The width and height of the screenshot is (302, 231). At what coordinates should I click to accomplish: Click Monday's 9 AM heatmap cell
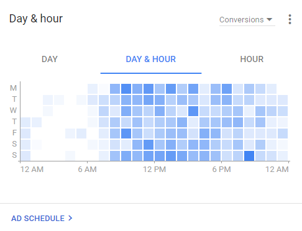pos(126,89)
